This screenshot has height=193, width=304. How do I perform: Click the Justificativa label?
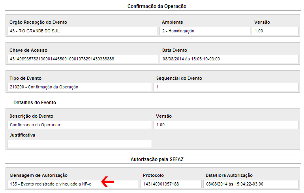pos(23,135)
